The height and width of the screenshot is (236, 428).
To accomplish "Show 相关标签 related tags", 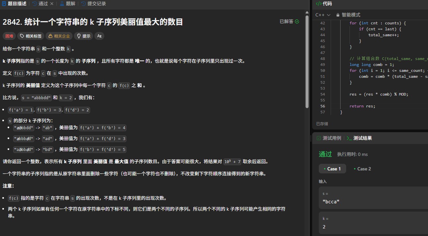I will (x=31, y=36).
